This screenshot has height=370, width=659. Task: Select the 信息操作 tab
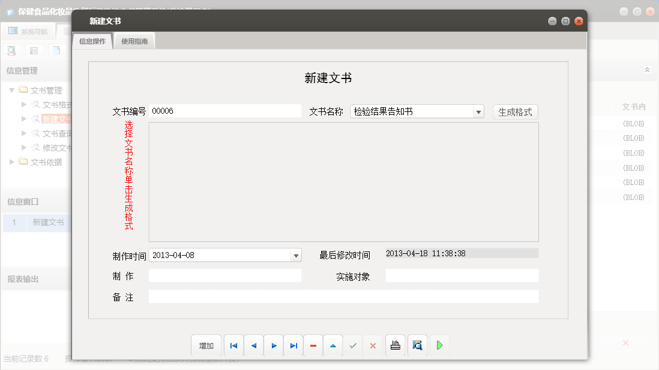point(91,41)
